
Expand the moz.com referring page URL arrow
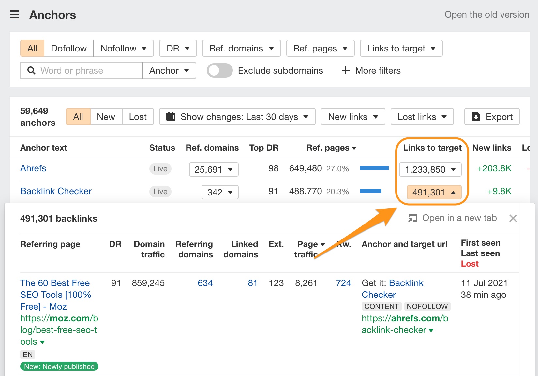(42, 342)
